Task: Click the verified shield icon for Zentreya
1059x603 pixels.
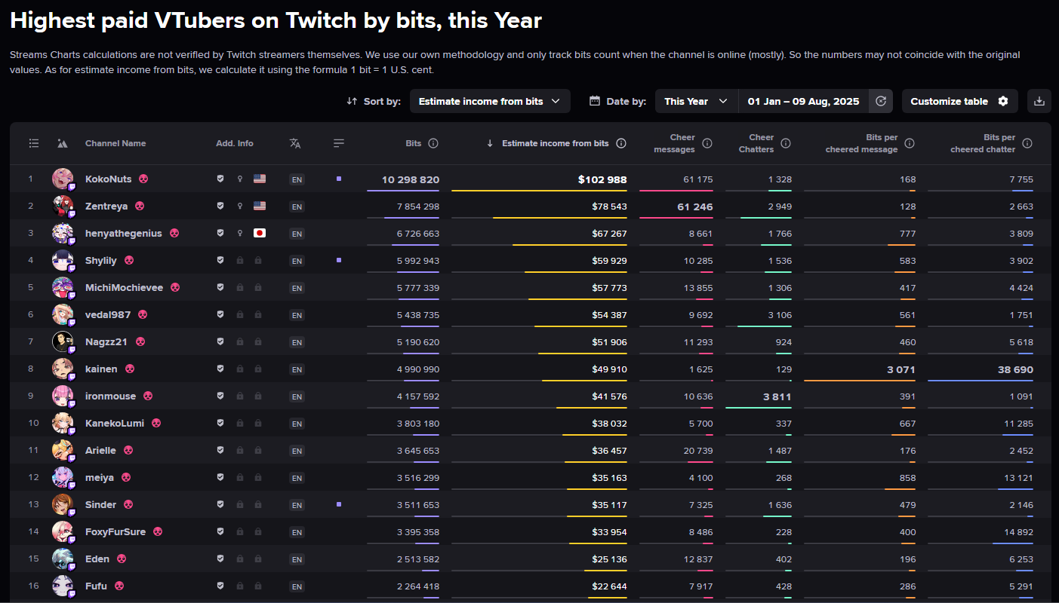Action: coord(220,207)
